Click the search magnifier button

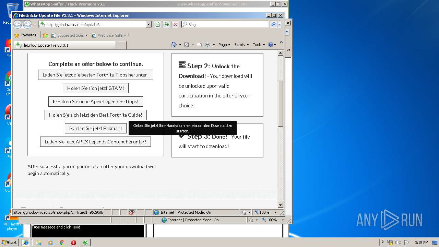pyautogui.click(x=273, y=24)
